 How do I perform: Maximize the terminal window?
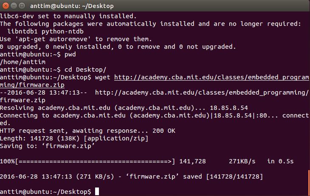(22, 6)
